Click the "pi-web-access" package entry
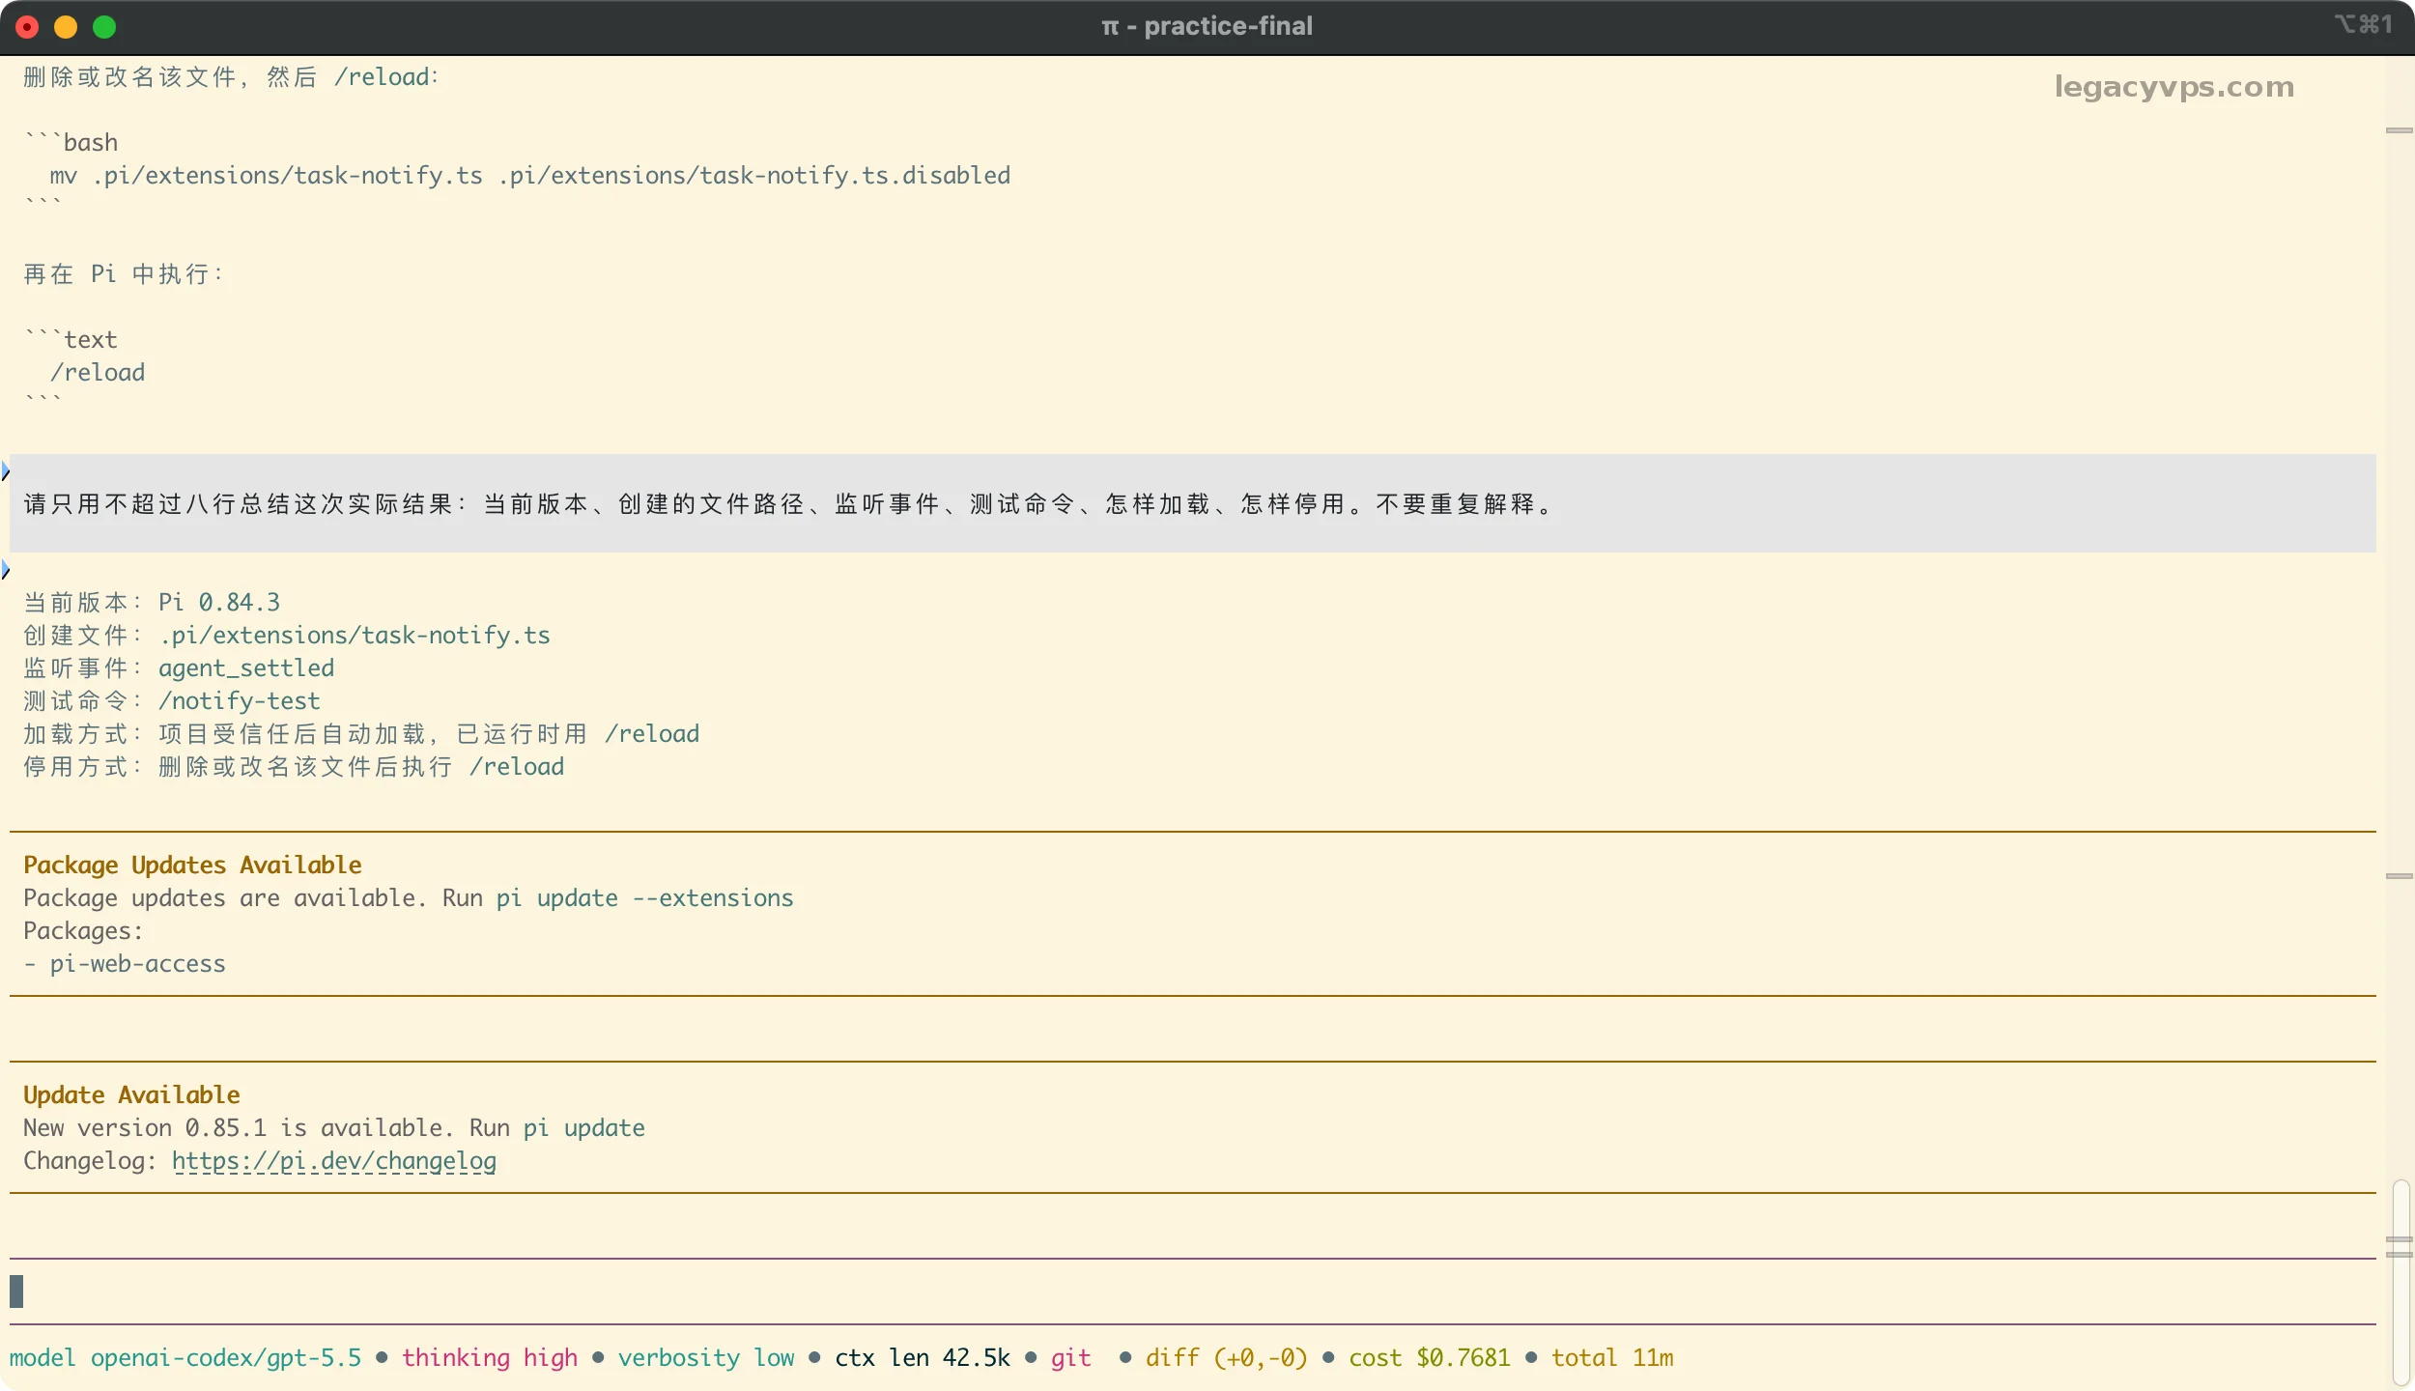The height and width of the screenshot is (1391, 2415). coord(137,963)
